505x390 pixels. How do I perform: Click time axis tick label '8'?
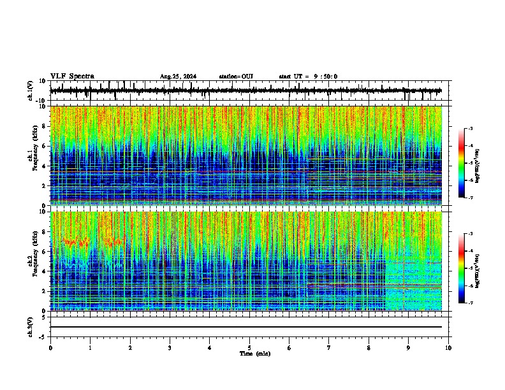point(369,348)
